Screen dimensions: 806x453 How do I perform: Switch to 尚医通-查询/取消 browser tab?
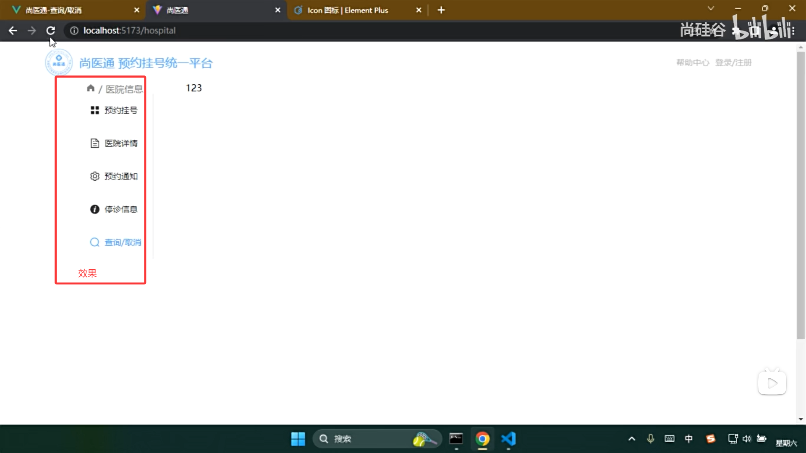tap(54, 10)
